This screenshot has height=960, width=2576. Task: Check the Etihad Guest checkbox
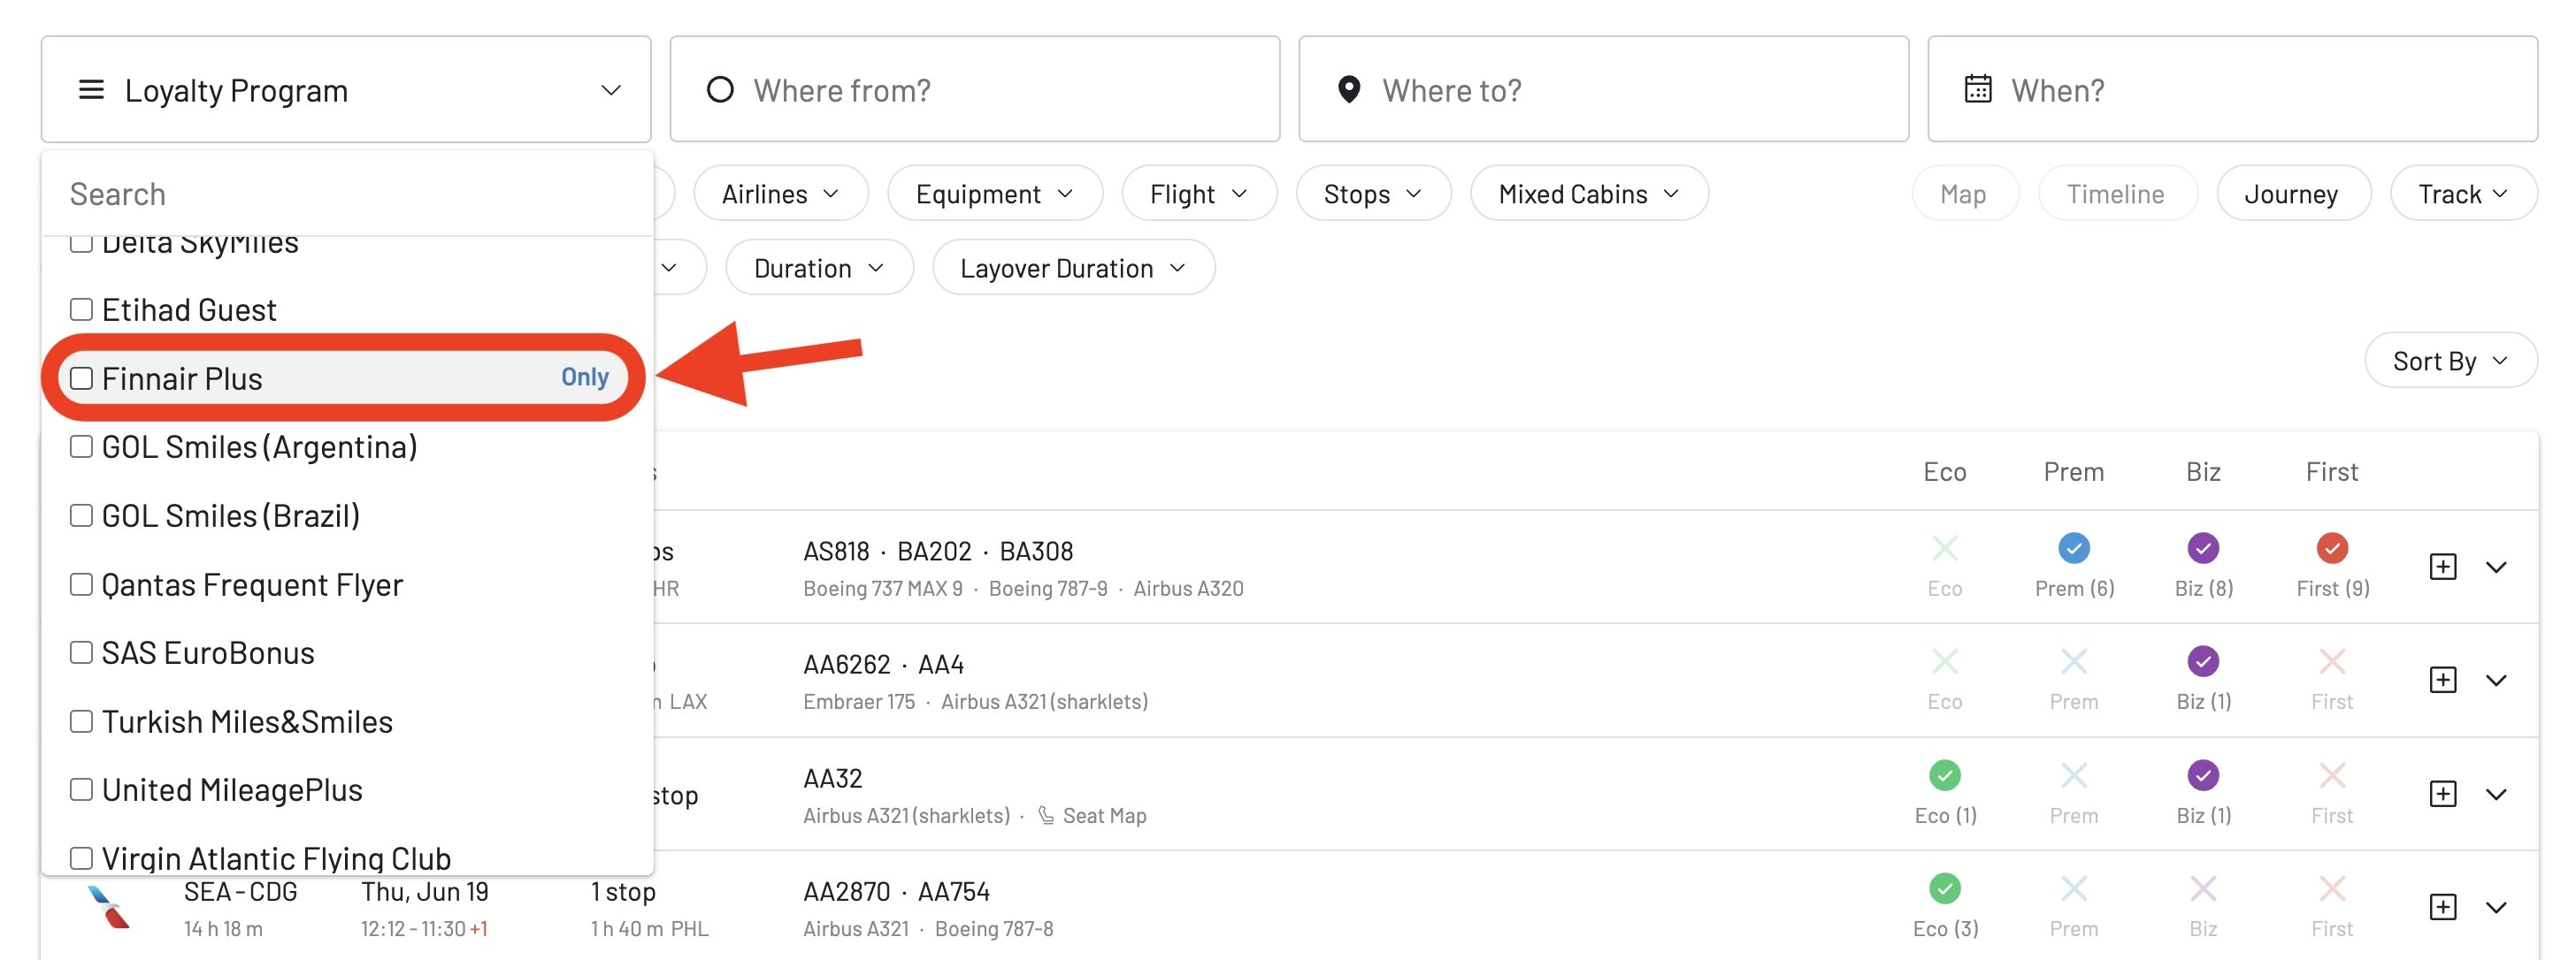point(81,309)
